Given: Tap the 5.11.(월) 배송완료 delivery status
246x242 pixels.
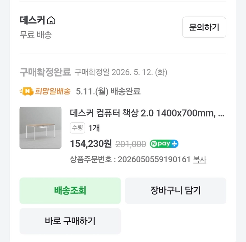Looking at the screenshot, I should pos(108,91).
